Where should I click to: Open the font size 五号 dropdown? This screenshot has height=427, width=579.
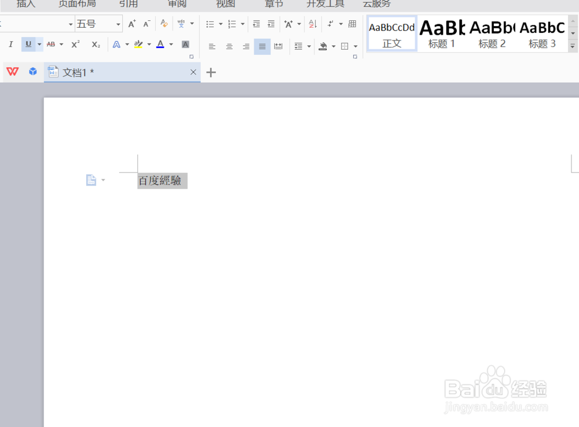point(118,24)
